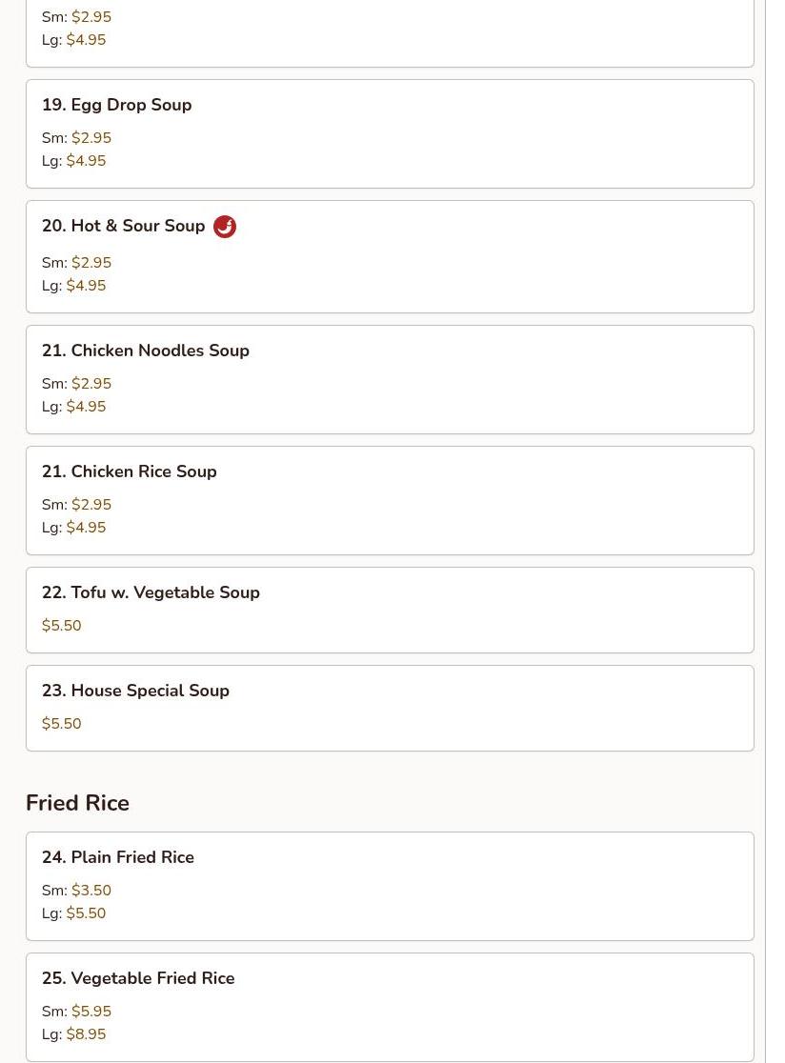The height and width of the screenshot is (1063, 785).
Task: Click Egg Drop Soup small price $2.95
Action: coord(91,137)
